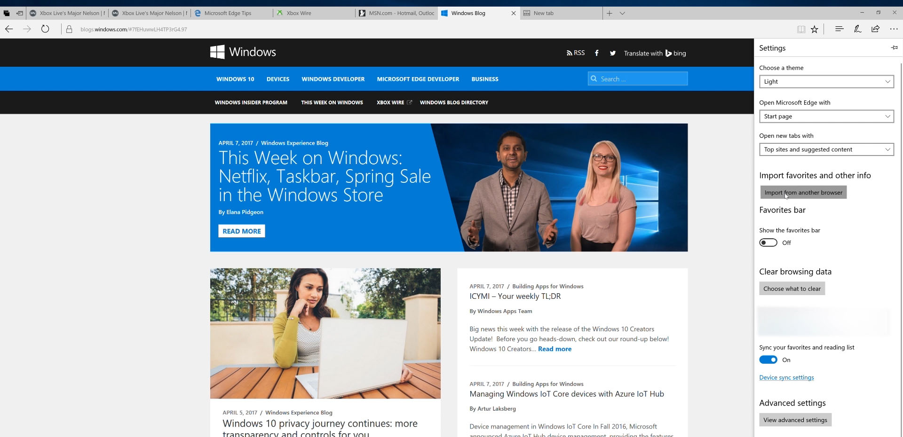Open WINDOWS INSIDER PROGRAM link
The image size is (903, 437).
click(251, 102)
